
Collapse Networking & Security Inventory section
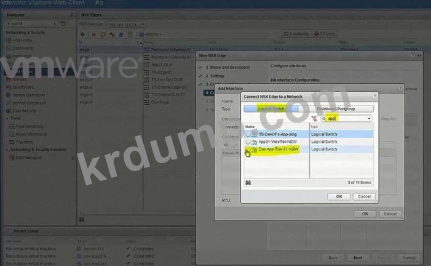(x=7, y=150)
